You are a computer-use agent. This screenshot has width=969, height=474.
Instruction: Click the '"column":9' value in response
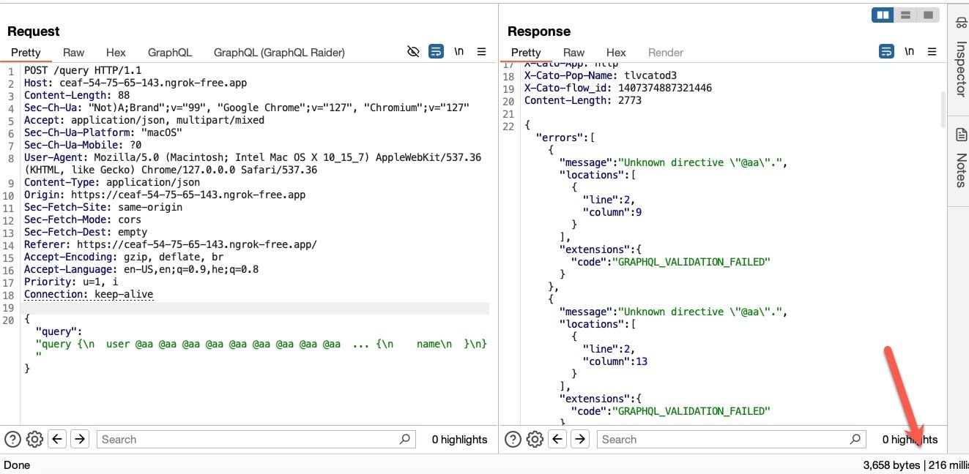(612, 212)
